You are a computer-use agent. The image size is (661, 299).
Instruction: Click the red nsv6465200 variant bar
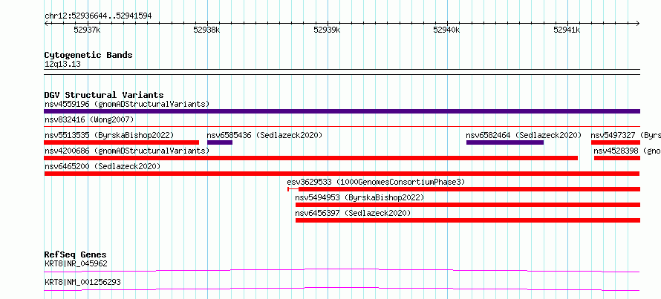click(342, 174)
